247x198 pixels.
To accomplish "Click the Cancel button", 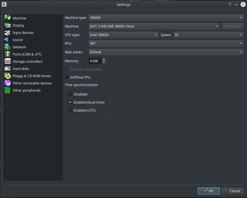I will pos(233,191).
